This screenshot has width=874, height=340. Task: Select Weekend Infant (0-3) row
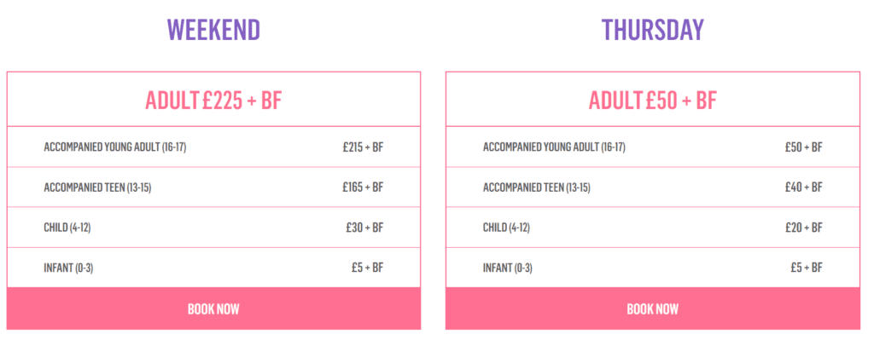pos(213,268)
